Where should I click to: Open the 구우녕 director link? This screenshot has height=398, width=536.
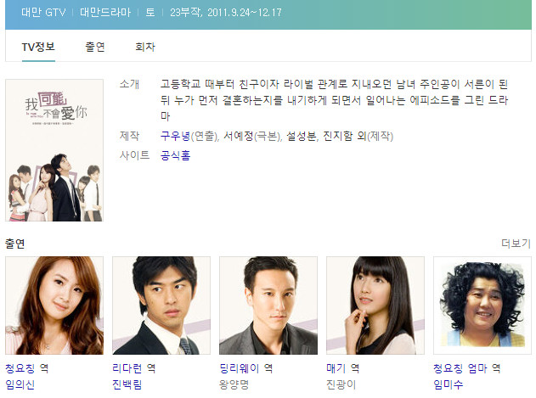(x=175, y=136)
